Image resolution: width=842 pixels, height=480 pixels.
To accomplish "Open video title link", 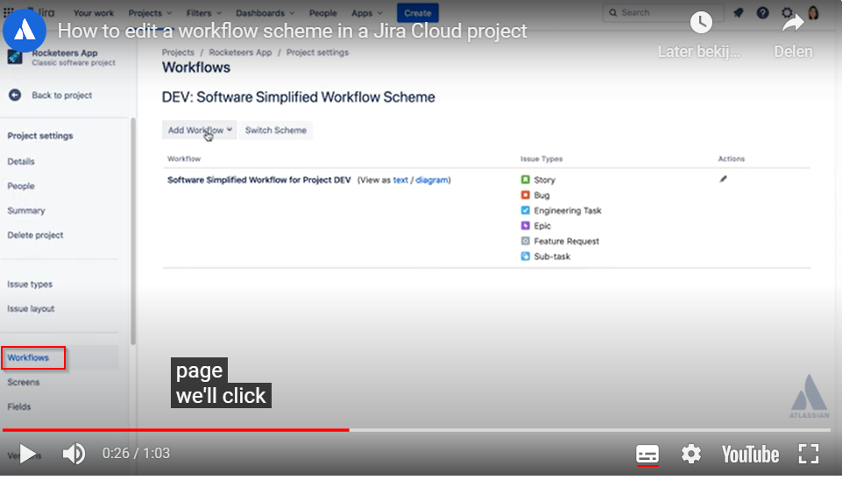I will tap(292, 32).
